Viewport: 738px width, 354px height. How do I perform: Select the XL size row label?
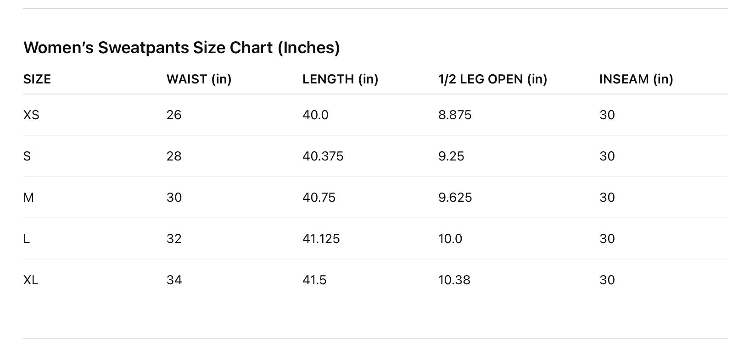[31, 280]
